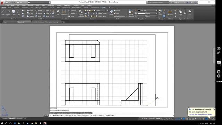Expand the Annotation panel
Image resolution: width=222 pixels, height=125 pixels.
(66, 19)
